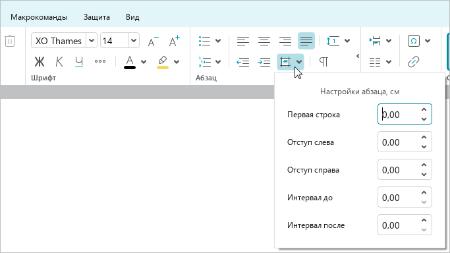Click the font size 14 field
This screenshot has width=450, height=253.
pyautogui.click(x=114, y=41)
